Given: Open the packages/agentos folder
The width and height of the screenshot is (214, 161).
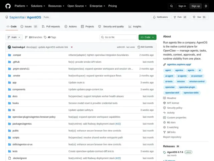Looking at the screenshot, I should point(22,124).
